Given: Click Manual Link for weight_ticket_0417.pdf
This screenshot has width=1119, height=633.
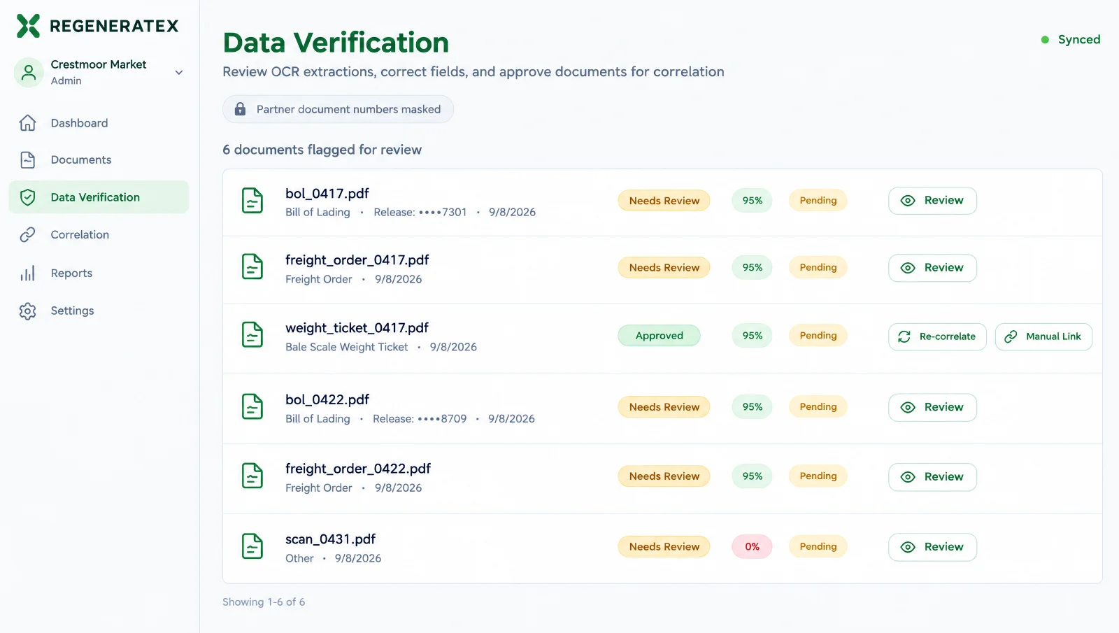Looking at the screenshot, I should [1043, 336].
